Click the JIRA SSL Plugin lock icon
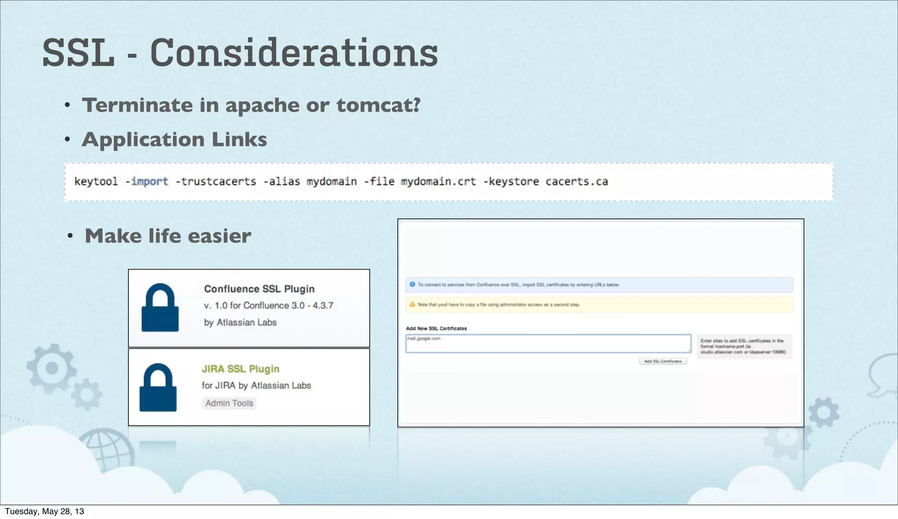 point(158,387)
